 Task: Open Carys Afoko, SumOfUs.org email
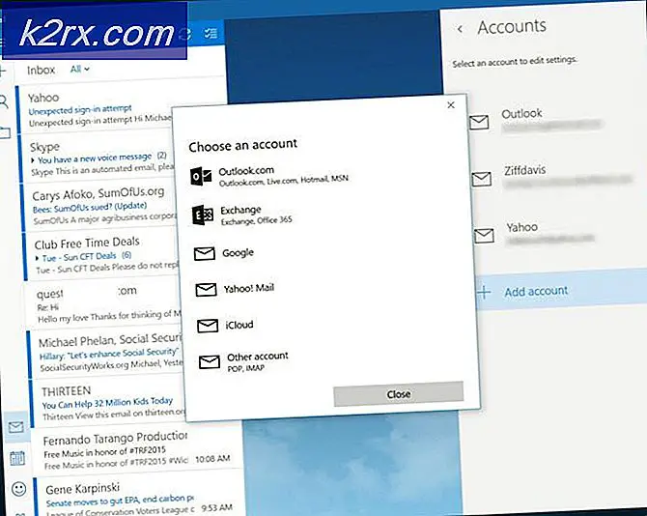[99, 207]
